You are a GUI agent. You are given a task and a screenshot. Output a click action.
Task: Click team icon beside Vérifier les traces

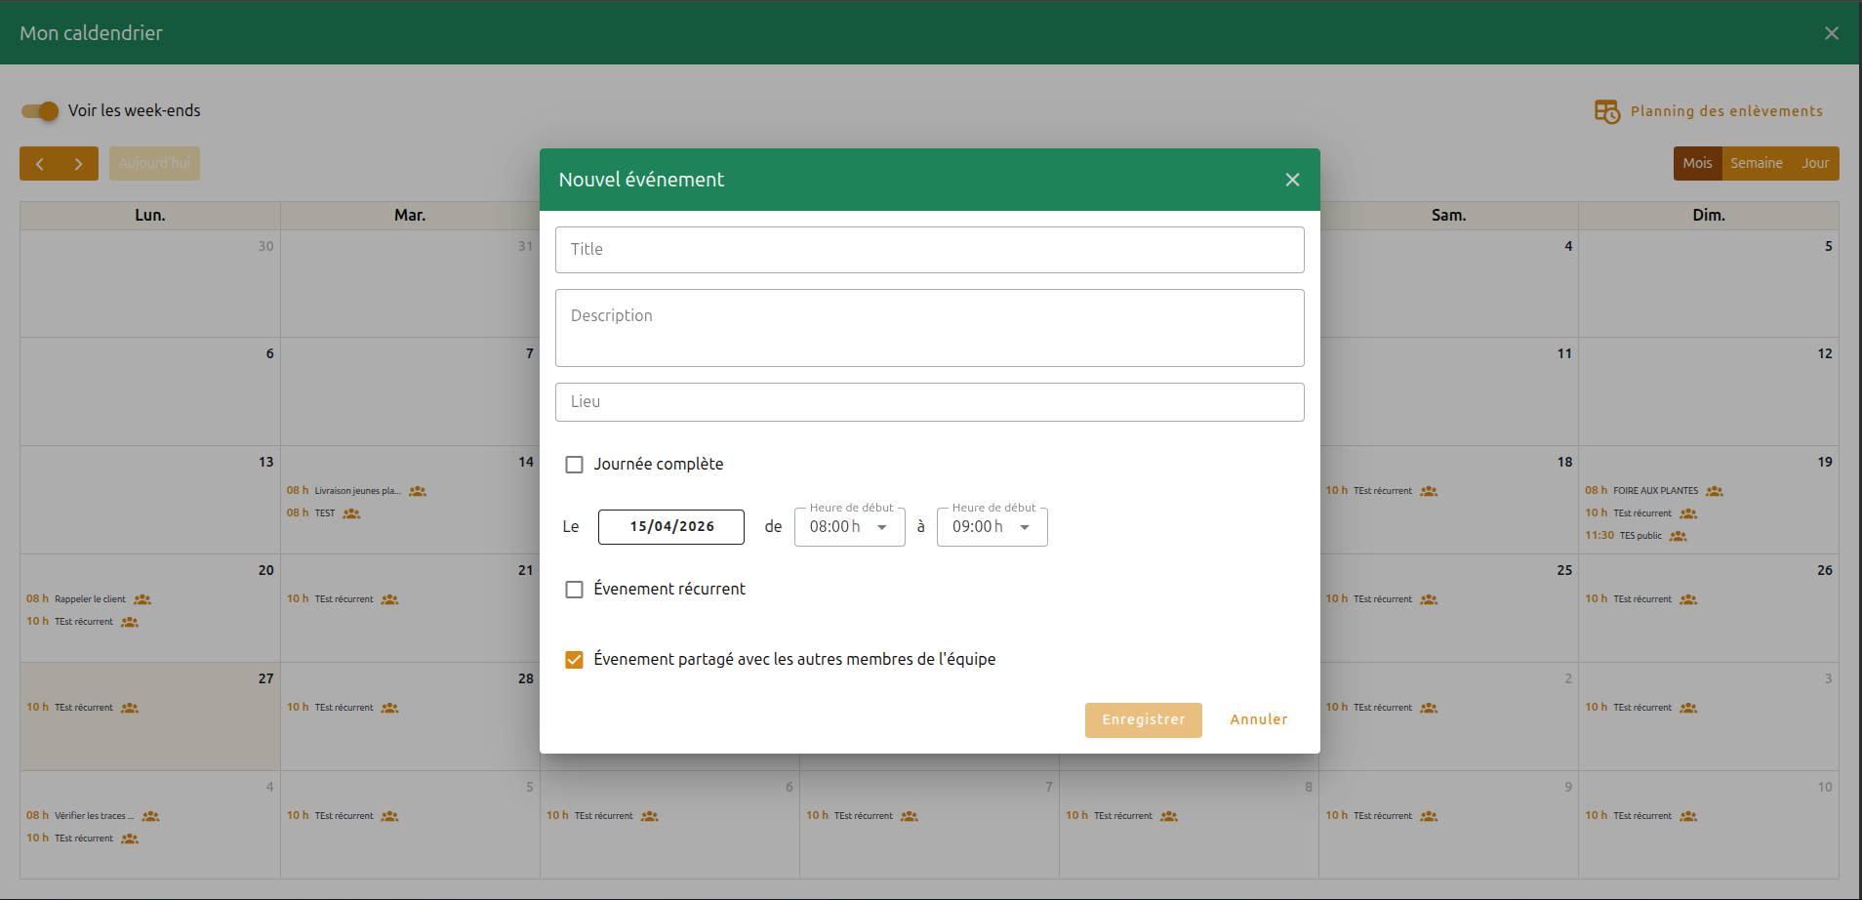point(150,816)
